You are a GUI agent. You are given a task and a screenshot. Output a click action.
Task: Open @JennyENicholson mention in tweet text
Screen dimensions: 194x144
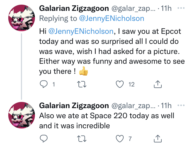(x=81, y=31)
